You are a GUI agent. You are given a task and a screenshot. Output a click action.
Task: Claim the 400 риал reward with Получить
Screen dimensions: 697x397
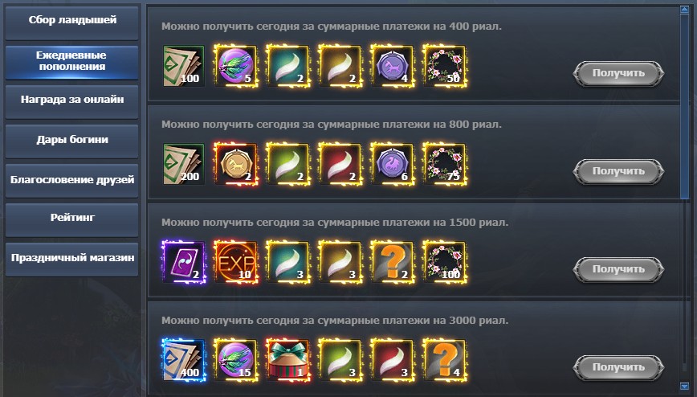coord(618,73)
